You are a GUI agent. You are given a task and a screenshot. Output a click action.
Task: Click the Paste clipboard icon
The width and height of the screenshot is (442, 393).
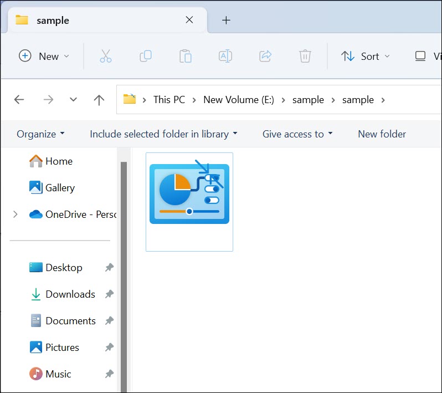click(x=186, y=56)
